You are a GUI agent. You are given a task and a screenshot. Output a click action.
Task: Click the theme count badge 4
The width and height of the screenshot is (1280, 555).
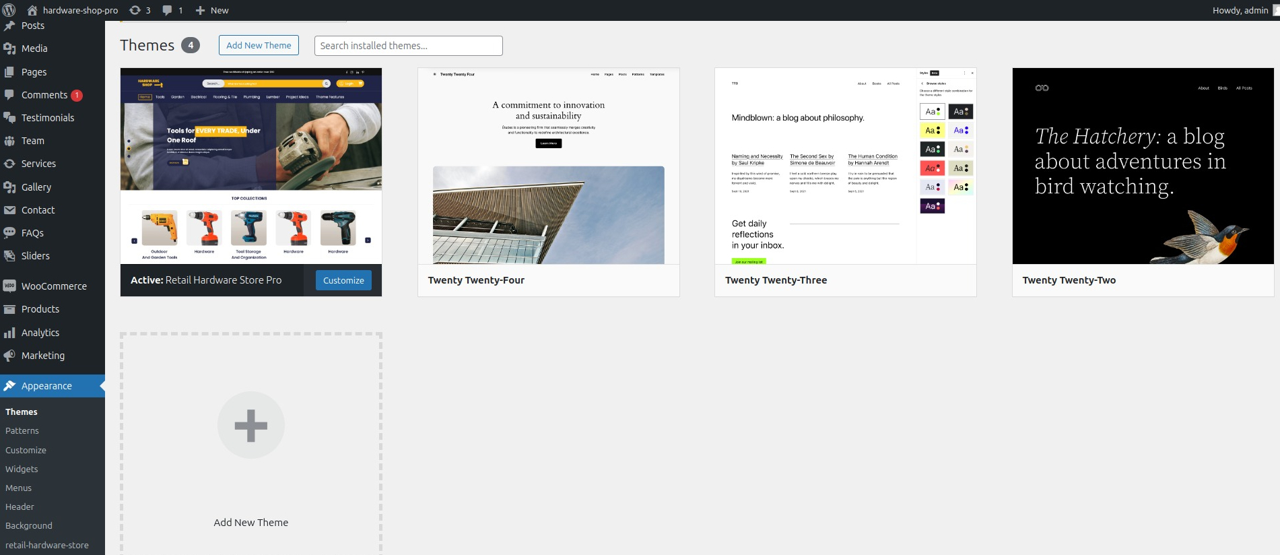coord(191,45)
